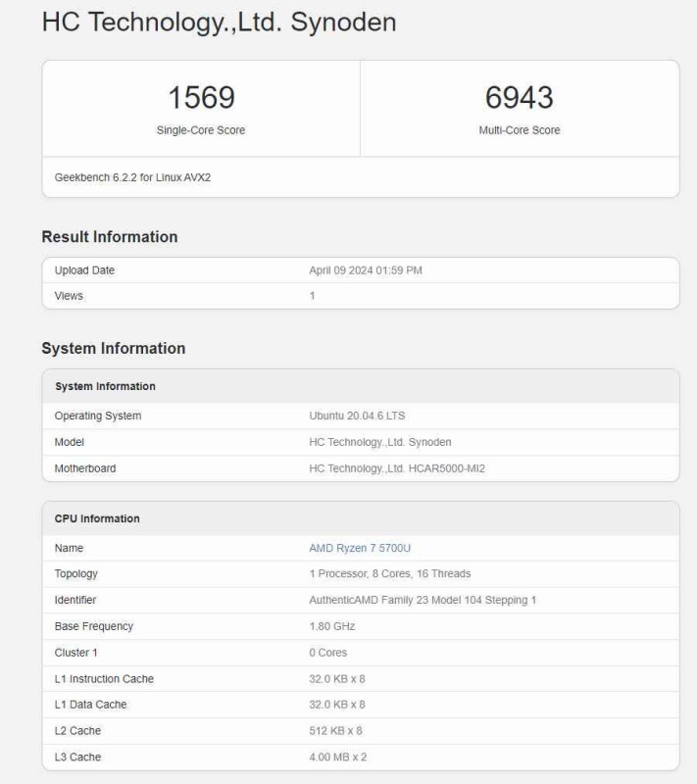Click the page title 'HC Technology.,Ltd. Synoden'
The height and width of the screenshot is (784, 697).
[x=219, y=23]
